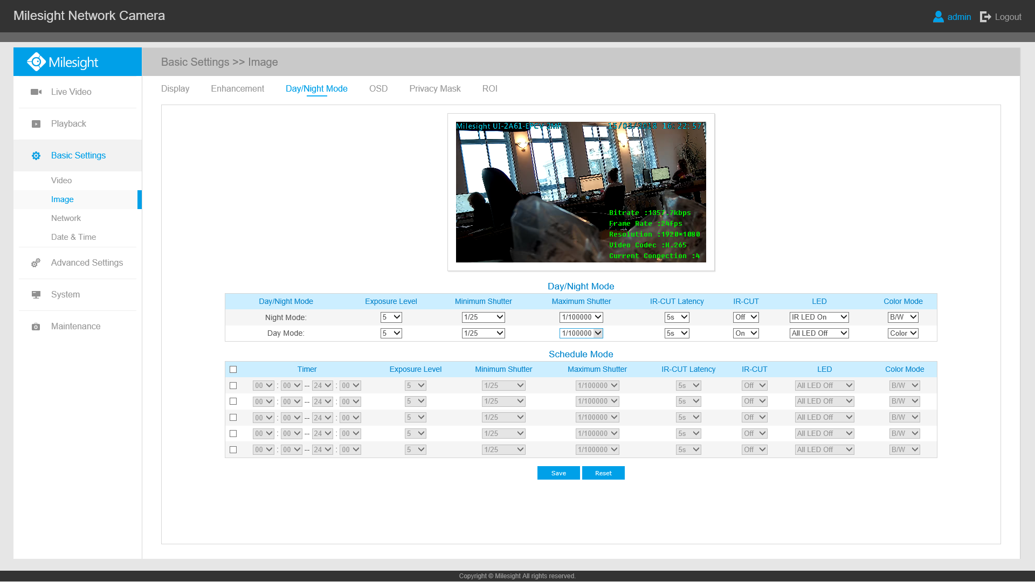Image resolution: width=1035 pixels, height=582 pixels.
Task: Click the Maintenance toolbox icon
Action: click(x=36, y=327)
